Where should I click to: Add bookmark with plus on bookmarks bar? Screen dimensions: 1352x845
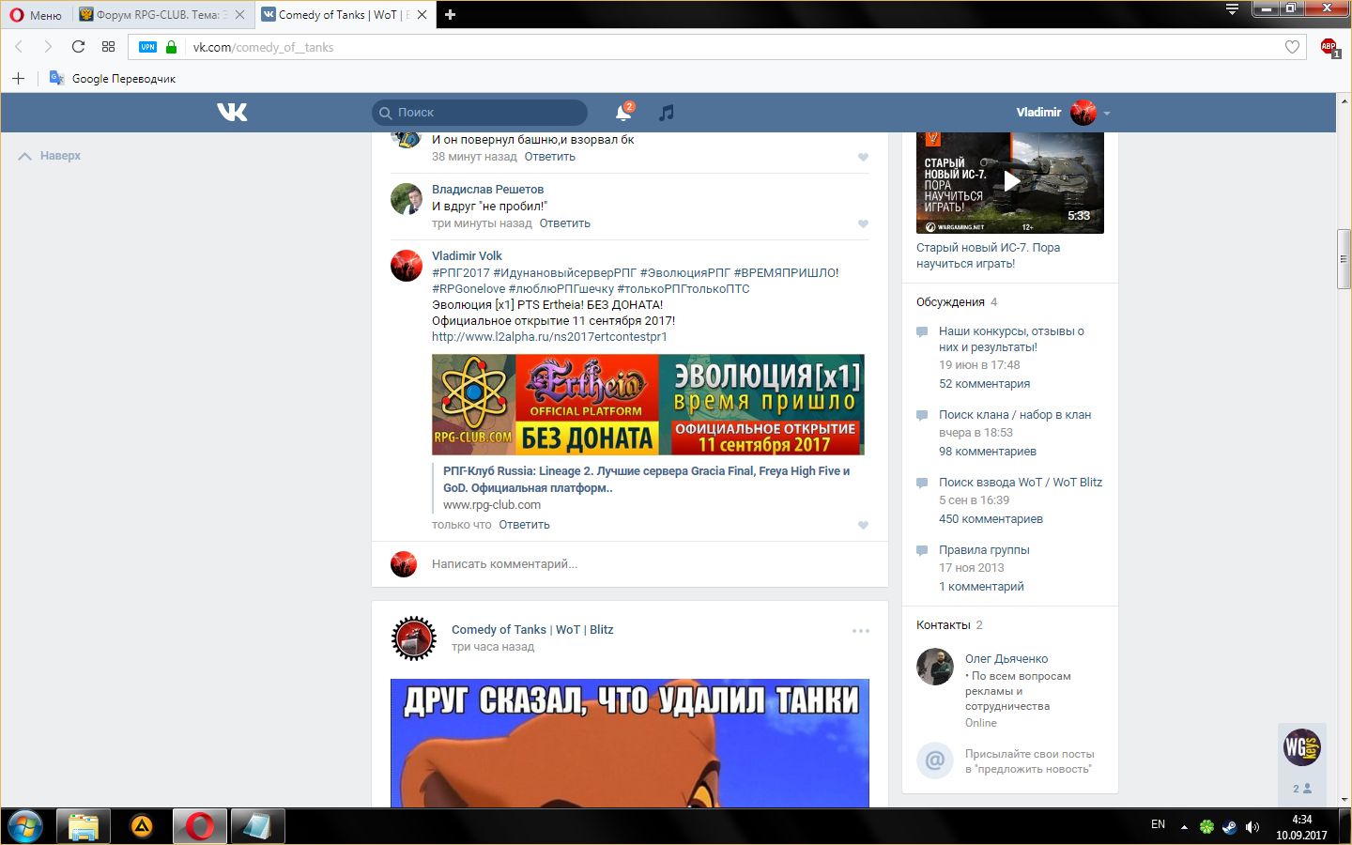click(18, 78)
